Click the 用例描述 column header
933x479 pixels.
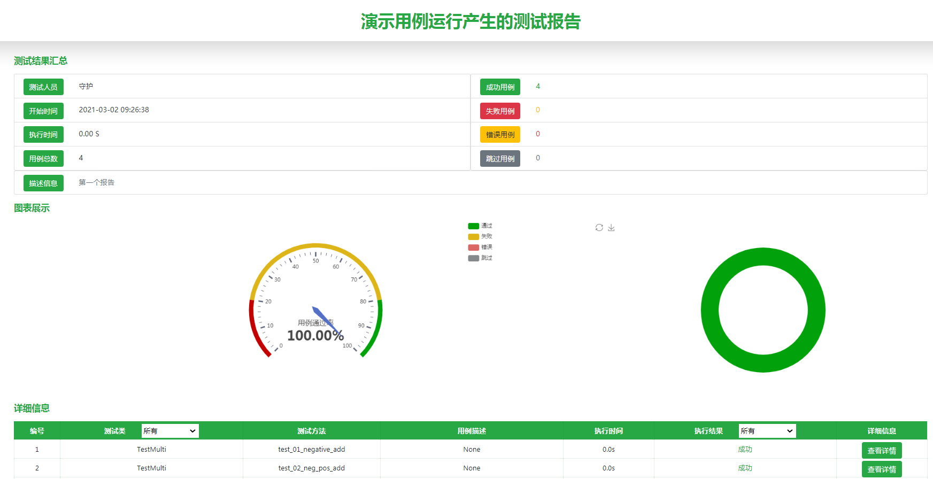(x=472, y=431)
